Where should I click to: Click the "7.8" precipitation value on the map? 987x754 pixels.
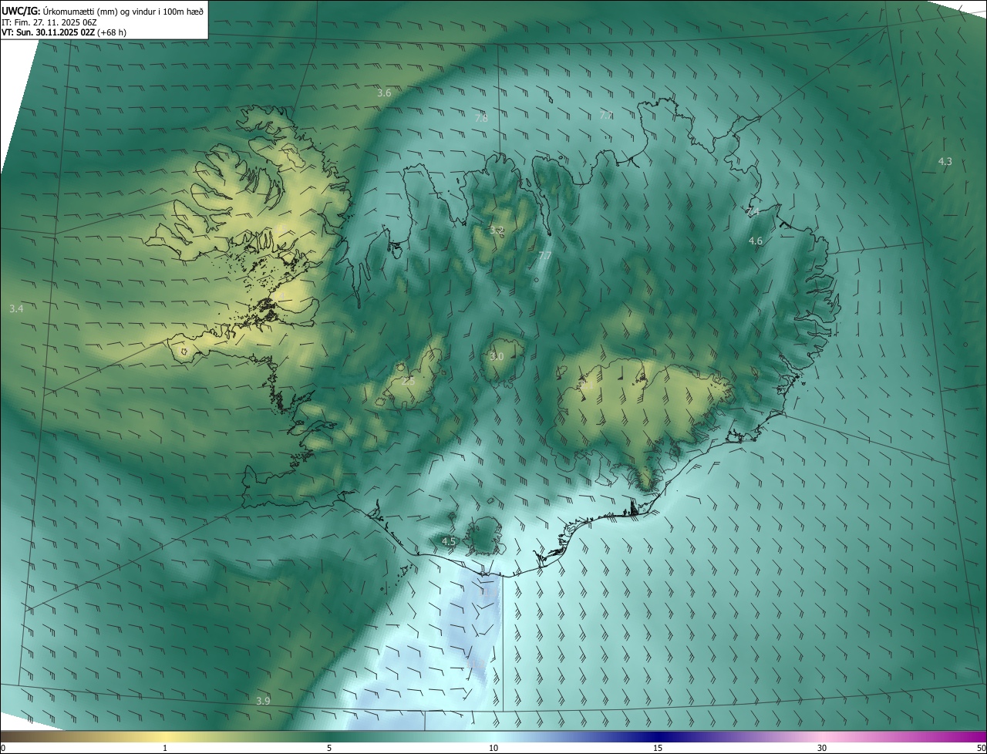point(481,118)
